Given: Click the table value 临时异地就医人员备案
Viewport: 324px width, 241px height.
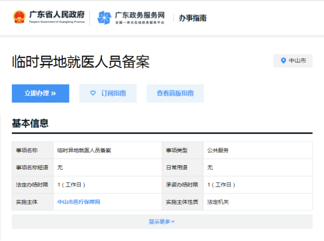Looking at the screenshot, I should point(84,150).
